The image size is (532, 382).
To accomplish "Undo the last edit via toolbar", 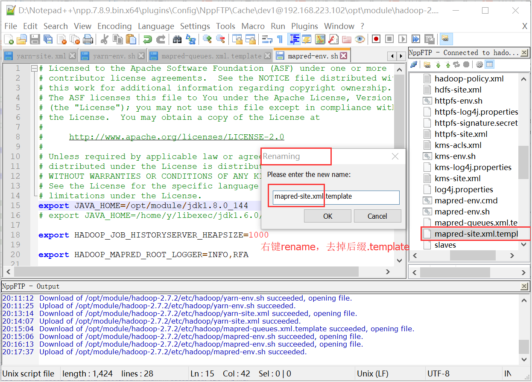I will pos(147,39).
